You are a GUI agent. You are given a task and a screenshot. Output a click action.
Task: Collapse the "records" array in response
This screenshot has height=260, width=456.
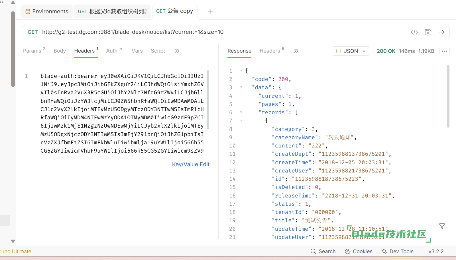click(x=241, y=112)
